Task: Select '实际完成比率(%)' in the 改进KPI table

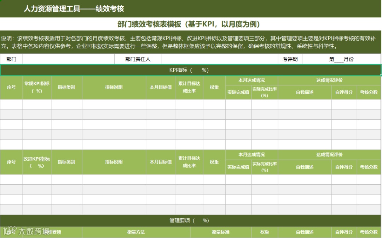Action: click(x=265, y=167)
